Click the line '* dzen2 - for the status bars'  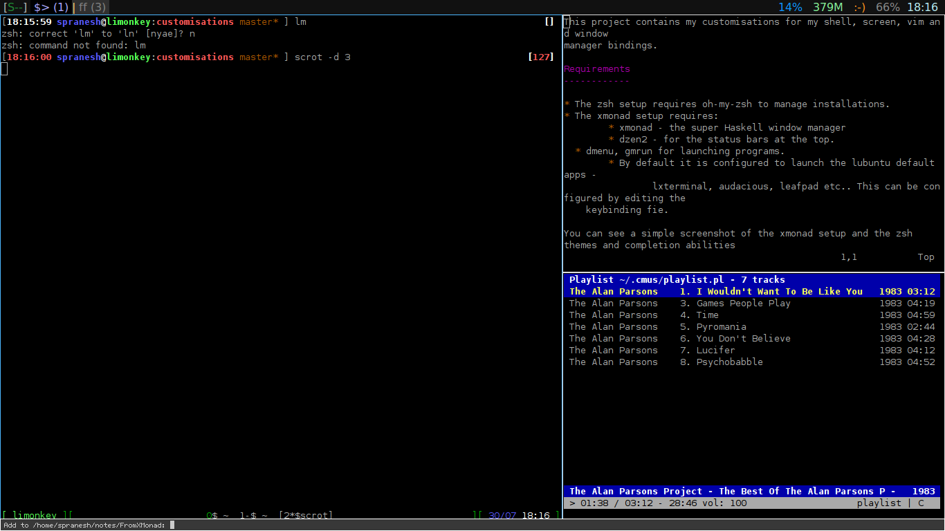[x=722, y=140]
